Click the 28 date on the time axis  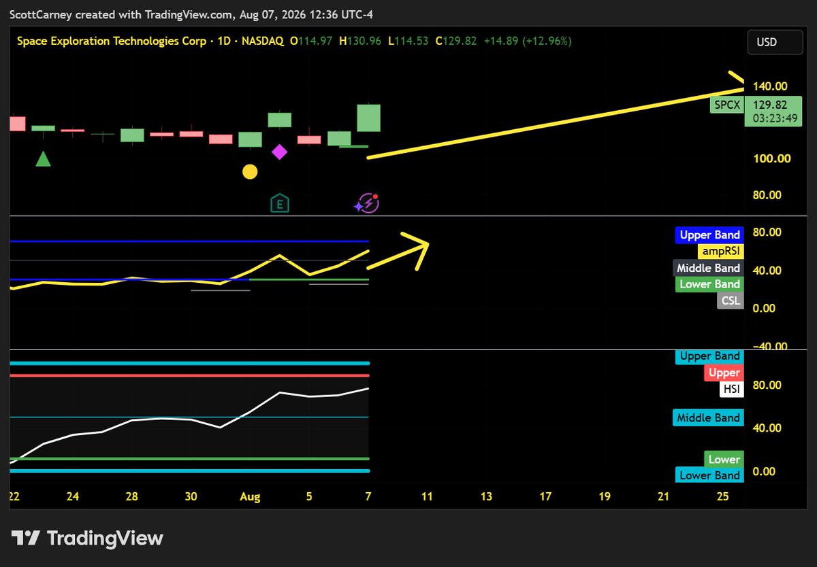132,497
